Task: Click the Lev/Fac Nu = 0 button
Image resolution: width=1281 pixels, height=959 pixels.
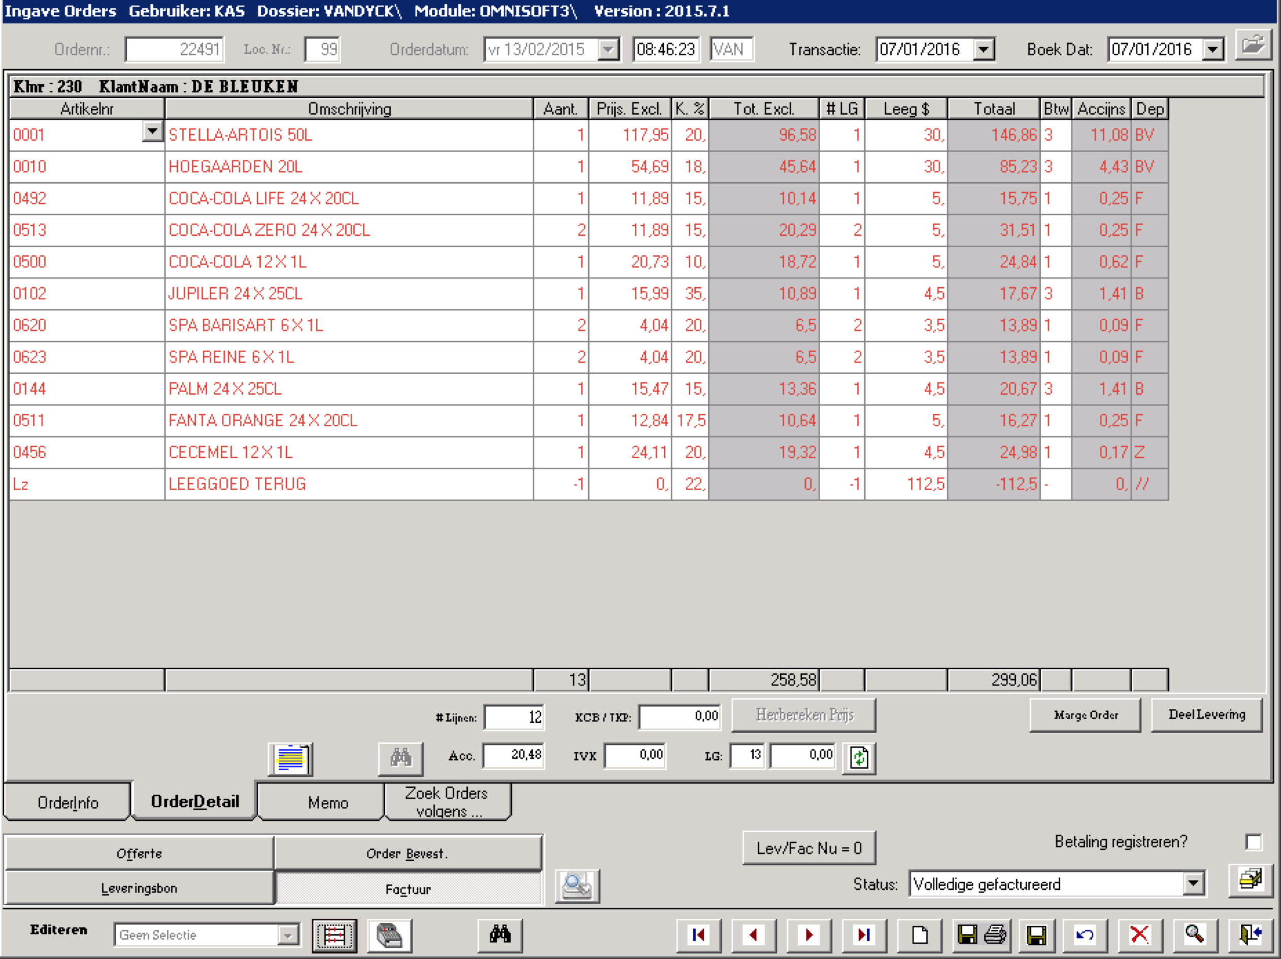Action: click(x=809, y=848)
